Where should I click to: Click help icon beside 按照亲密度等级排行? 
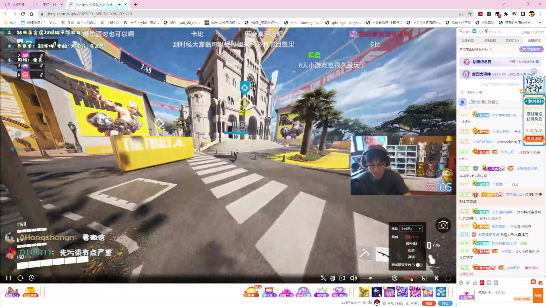coord(491,49)
